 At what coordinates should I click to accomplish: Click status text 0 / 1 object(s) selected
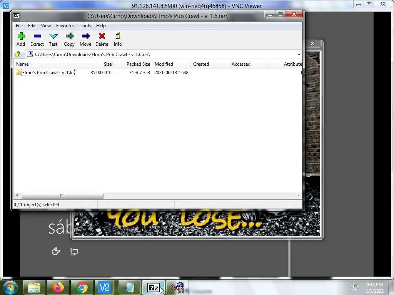pos(37,205)
